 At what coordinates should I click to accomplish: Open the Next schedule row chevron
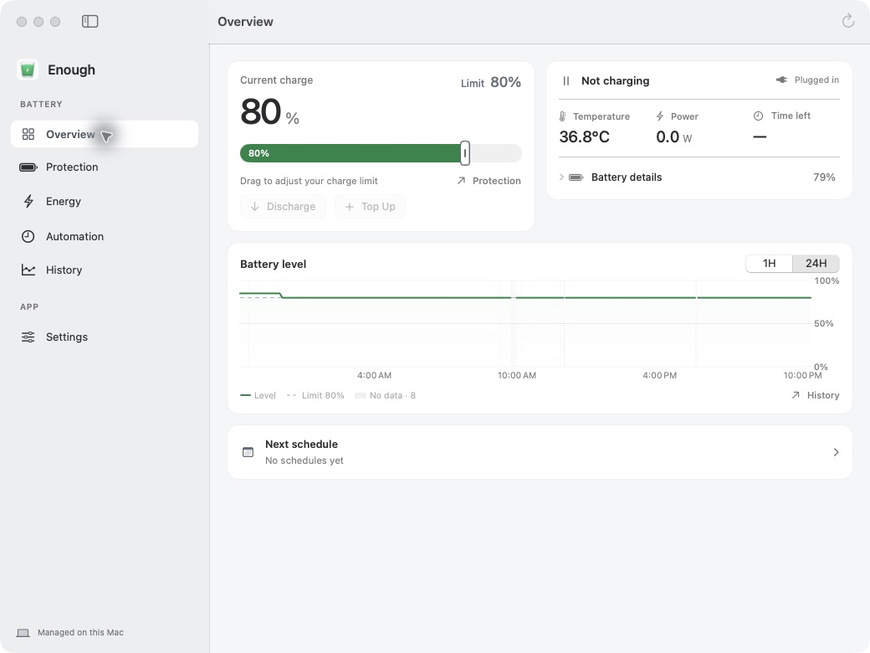[x=836, y=453]
